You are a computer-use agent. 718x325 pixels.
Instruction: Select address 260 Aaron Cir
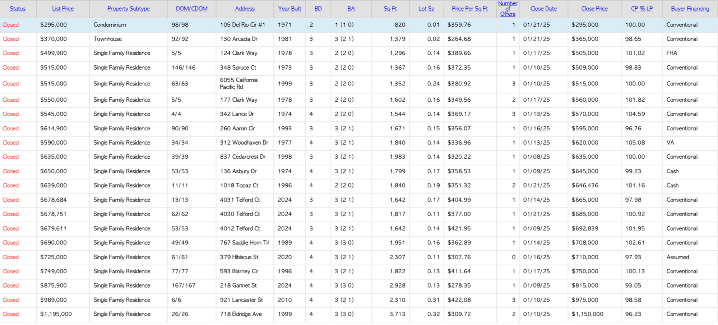point(237,128)
